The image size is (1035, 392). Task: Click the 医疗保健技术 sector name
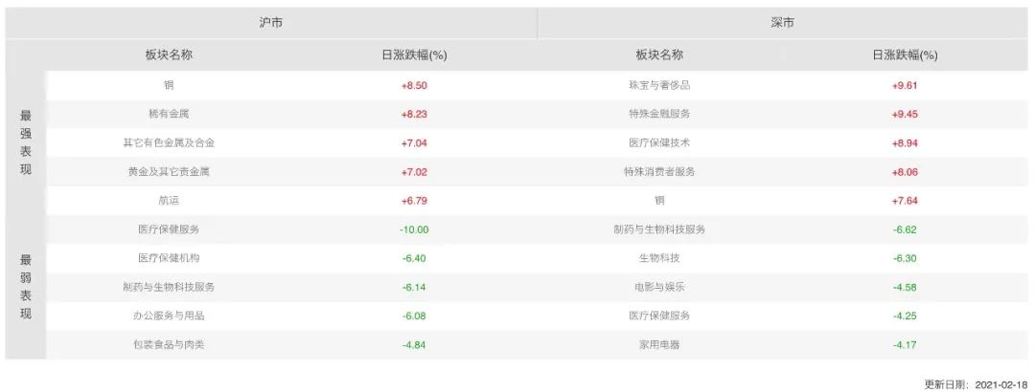coord(659,142)
